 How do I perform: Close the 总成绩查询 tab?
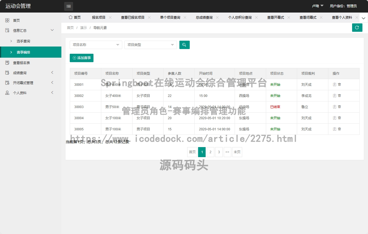click(217, 17)
